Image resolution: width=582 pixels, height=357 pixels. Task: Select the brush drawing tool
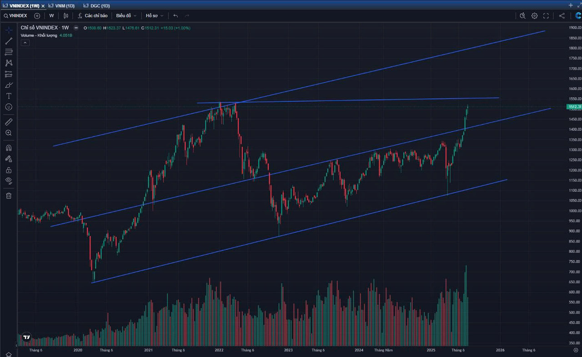9,85
